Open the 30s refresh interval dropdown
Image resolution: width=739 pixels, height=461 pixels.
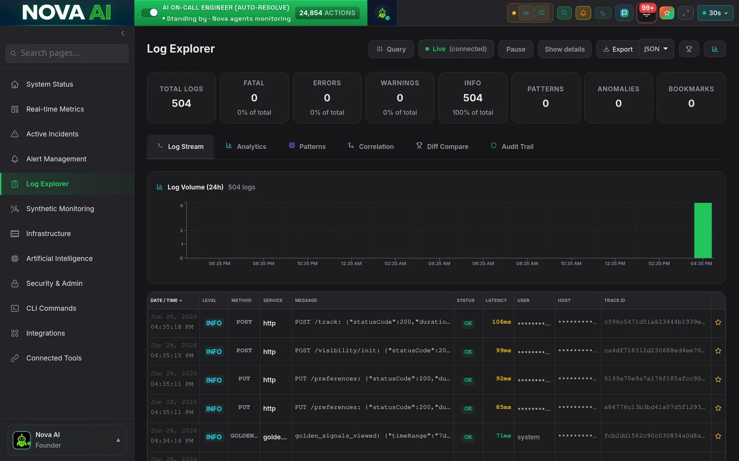point(715,13)
